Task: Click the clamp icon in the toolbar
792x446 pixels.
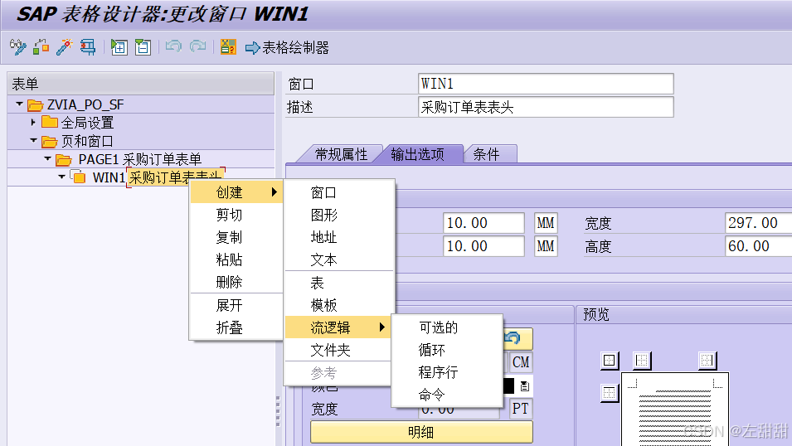Action: tap(88, 47)
